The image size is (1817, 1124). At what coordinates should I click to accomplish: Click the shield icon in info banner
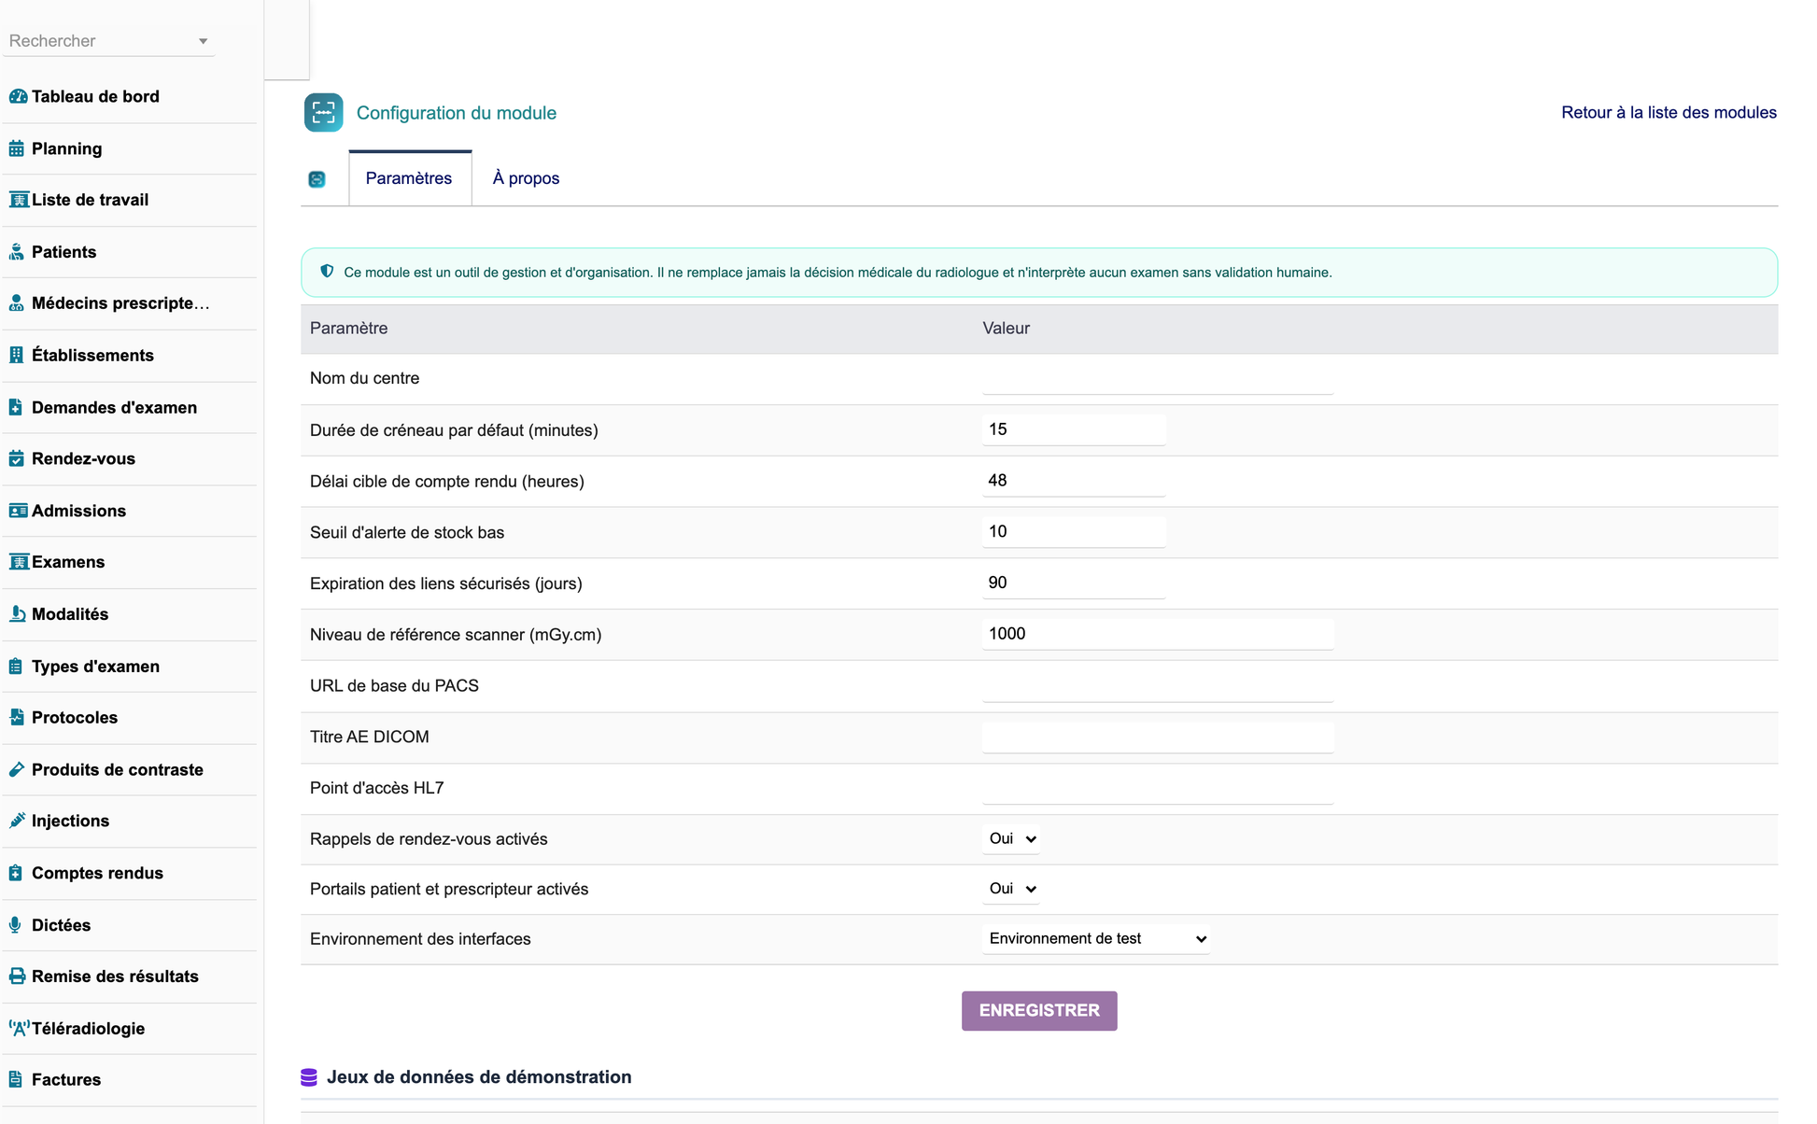327,272
